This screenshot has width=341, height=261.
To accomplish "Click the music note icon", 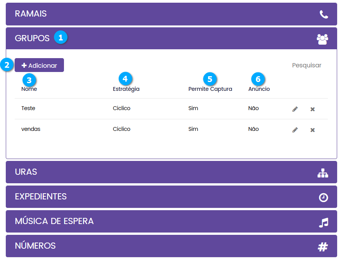I will [323, 223].
